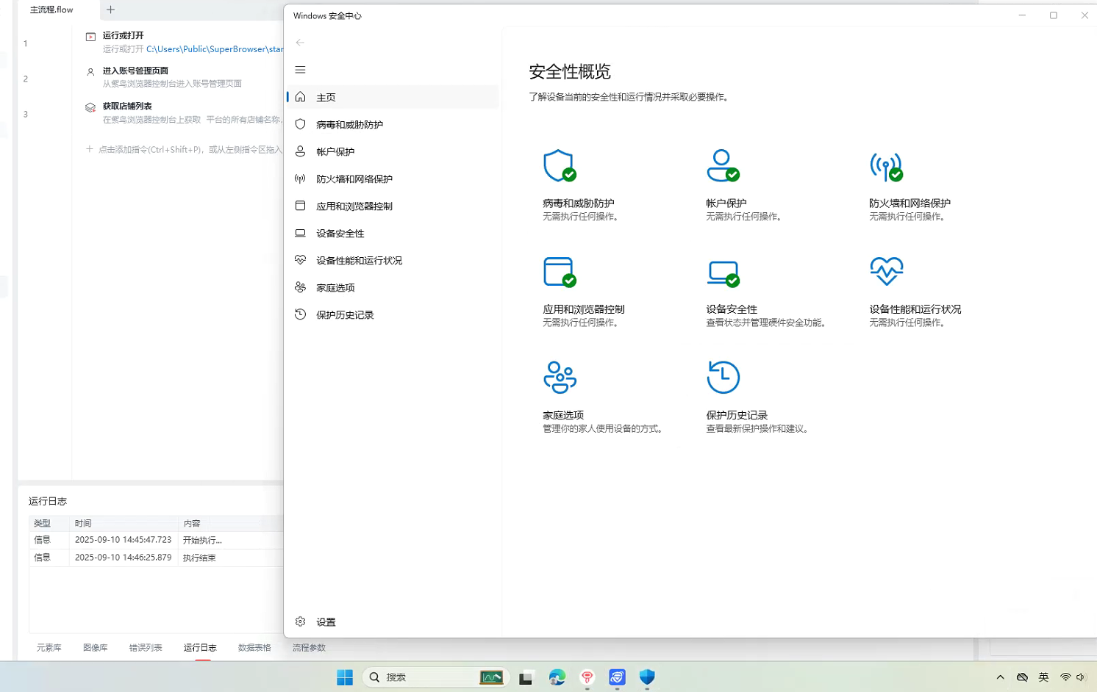Click the 类型 column header in run log
The image size is (1097, 692).
coord(49,523)
